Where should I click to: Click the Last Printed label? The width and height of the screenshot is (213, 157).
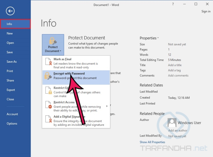(x=148, y=104)
